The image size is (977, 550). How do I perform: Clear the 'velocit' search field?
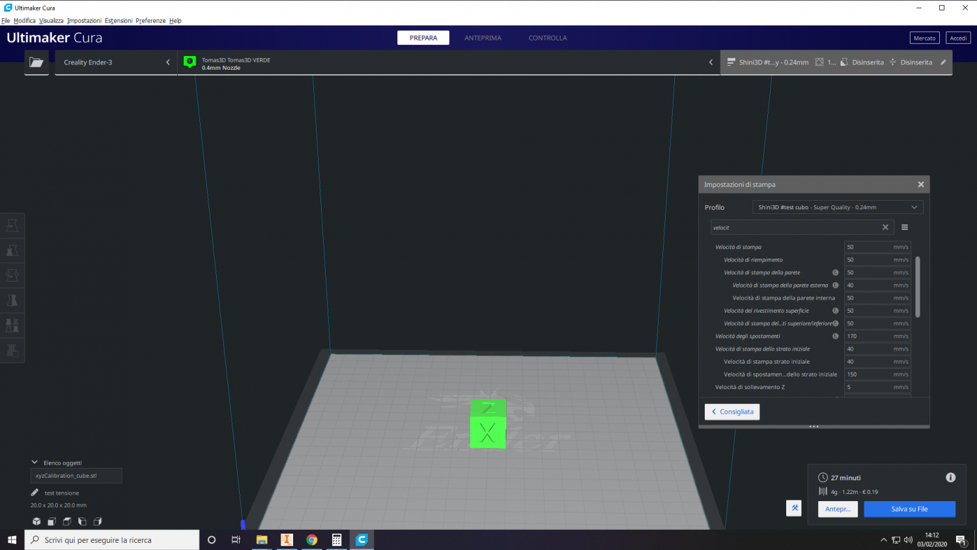point(885,227)
